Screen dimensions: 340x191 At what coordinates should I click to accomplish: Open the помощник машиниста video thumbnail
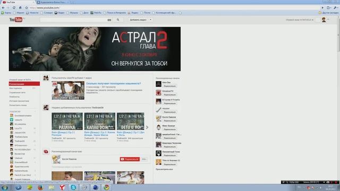point(68,91)
